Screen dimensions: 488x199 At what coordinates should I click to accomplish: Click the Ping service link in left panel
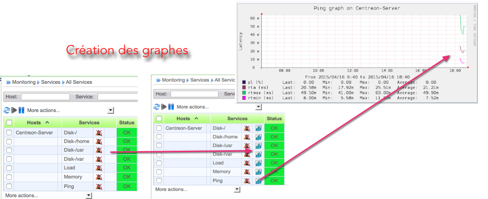[69, 186]
